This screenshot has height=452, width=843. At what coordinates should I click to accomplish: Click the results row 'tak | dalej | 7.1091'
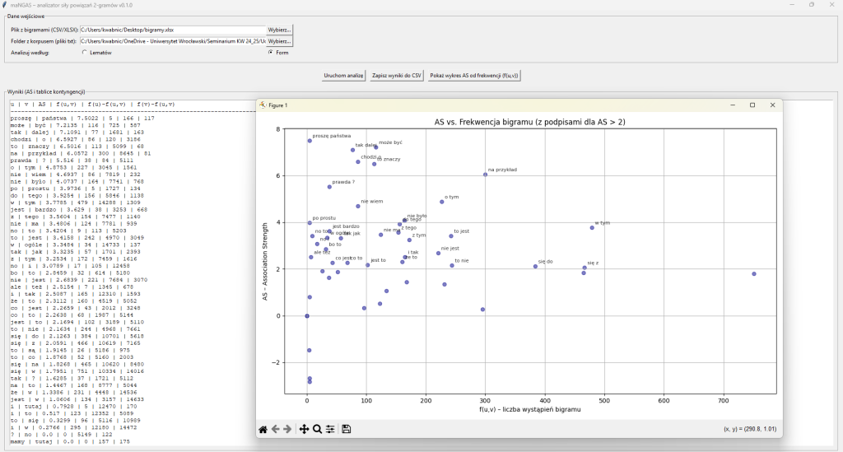(x=77, y=133)
